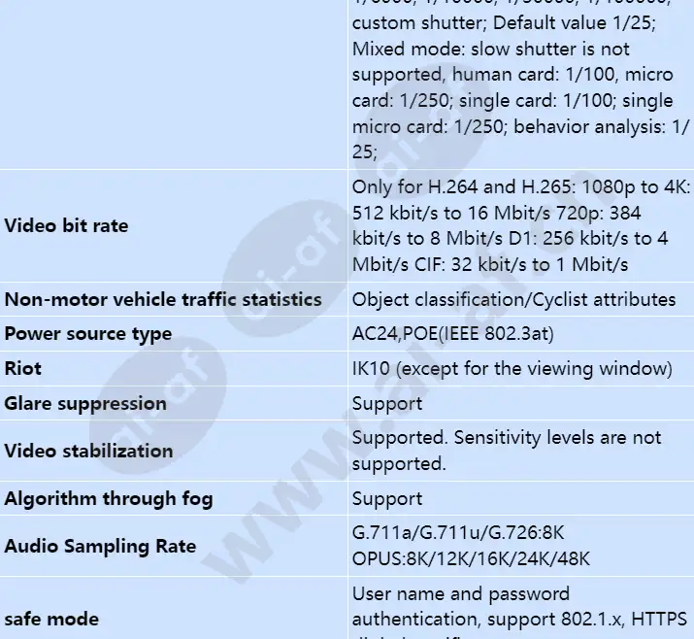Select the Support value for Glare suppression
Image resolution: width=694 pixels, height=639 pixels.
[387, 404]
